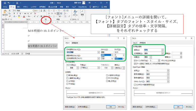
Task: Check すべて大文字 all caps box
Action: tap(107, 78)
